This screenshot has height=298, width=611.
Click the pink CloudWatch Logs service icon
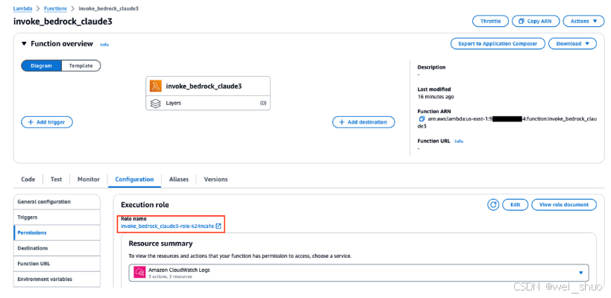tap(140, 273)
